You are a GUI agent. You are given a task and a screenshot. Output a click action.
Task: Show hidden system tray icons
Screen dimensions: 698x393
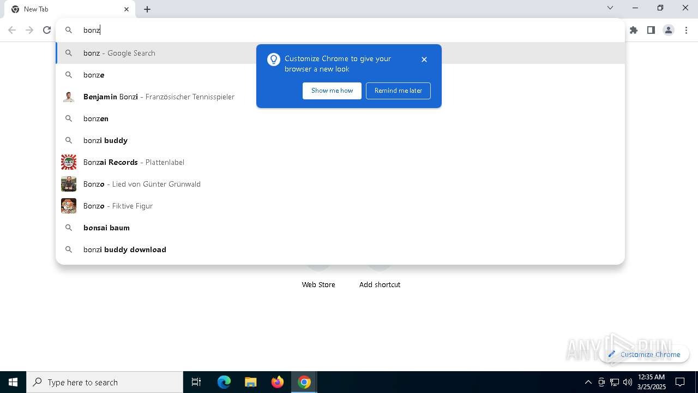pos(588,382)
